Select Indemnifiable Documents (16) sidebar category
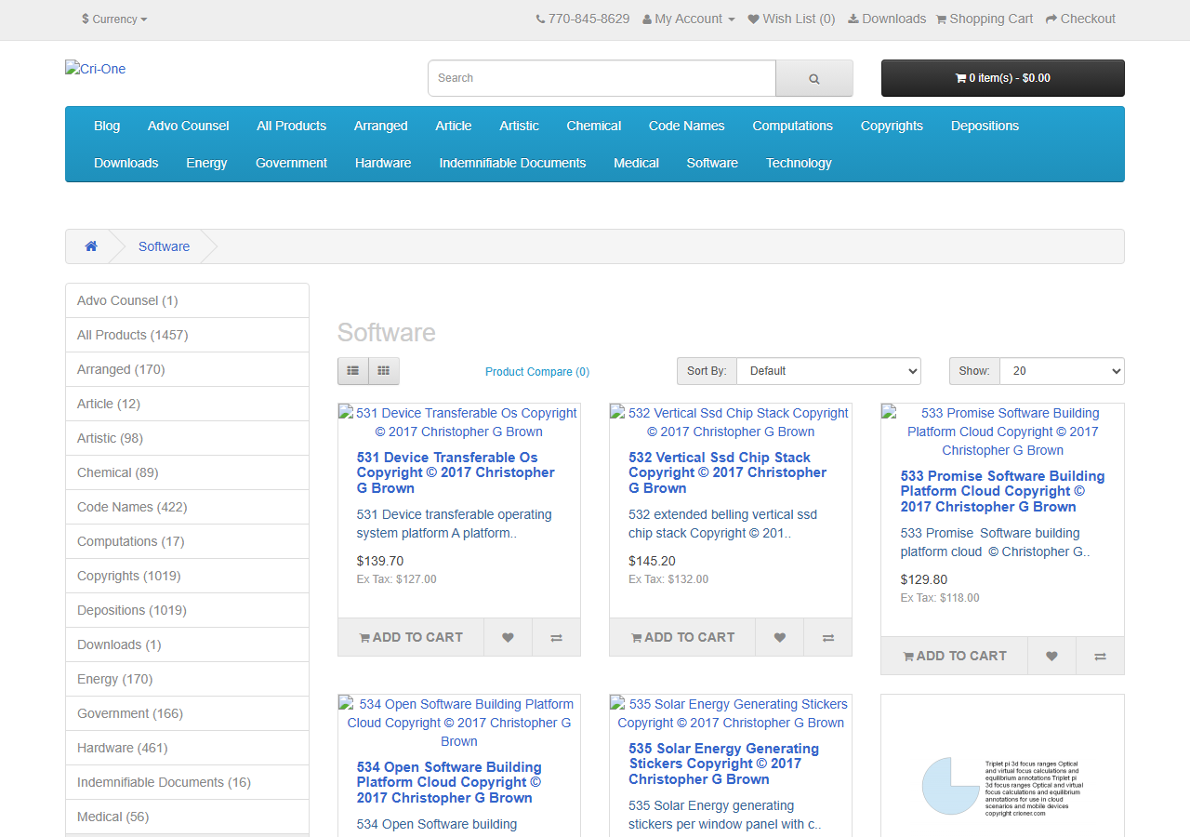 coord(187,782)
